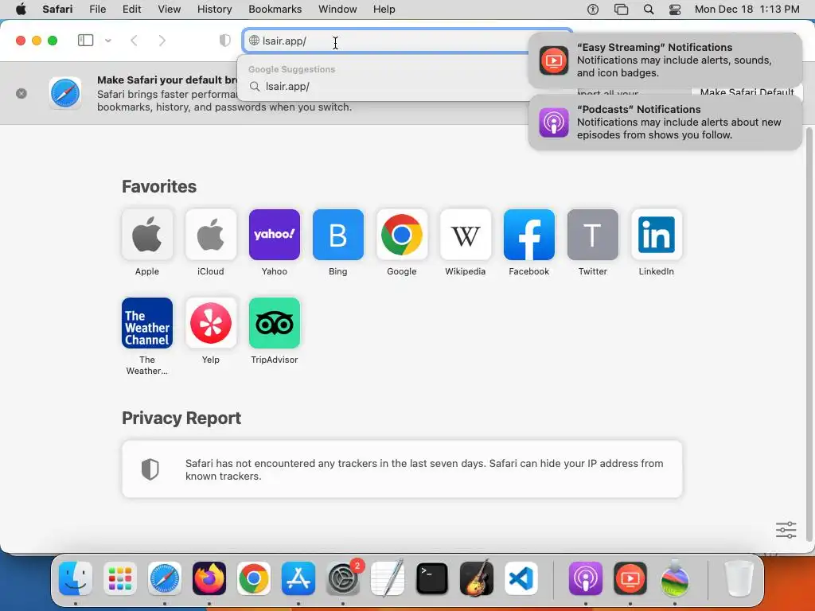Go back to the previous page
The height and width of the screenshot is (611, 815).
point(134,41)
